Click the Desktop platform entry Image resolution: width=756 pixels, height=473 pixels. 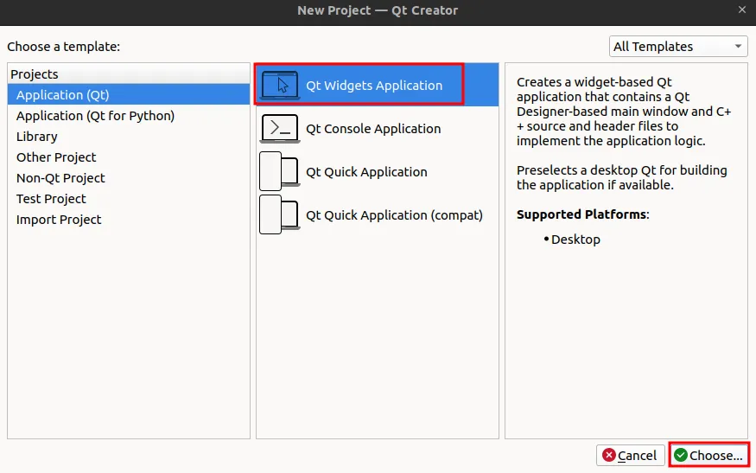pos(575,240)
